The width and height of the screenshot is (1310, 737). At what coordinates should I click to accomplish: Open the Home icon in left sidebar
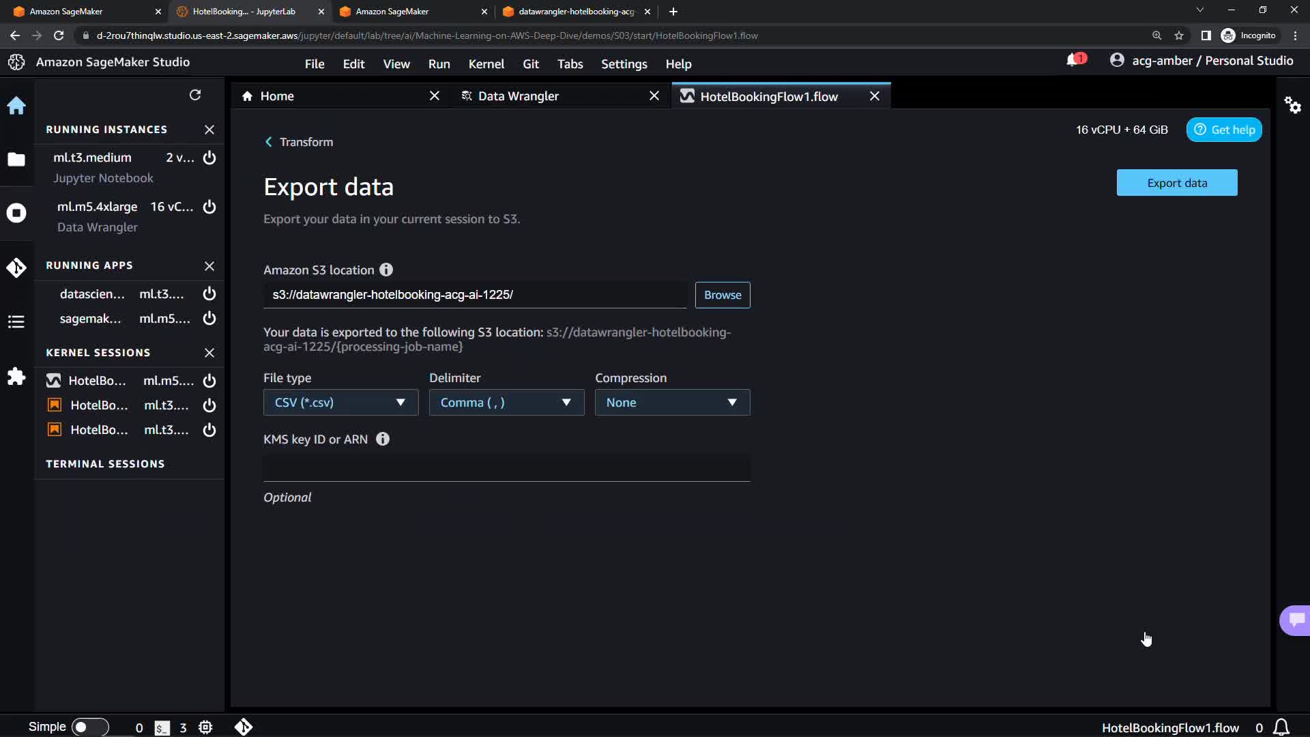coord(16,106)
